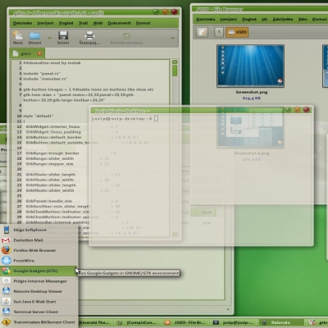Launch Transmission BitTorrent Client from the menu
The height and width of the screenshot is (328, 328).
[x=39, y=322]
